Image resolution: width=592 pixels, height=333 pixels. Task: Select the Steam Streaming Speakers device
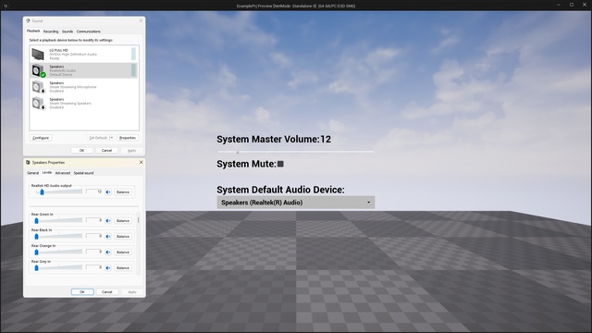coord(83,103)
